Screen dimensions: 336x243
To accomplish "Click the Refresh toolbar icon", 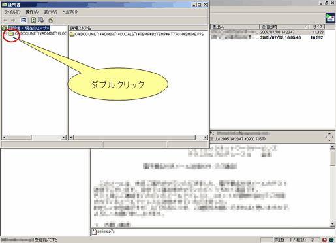I will coord(33,20).
